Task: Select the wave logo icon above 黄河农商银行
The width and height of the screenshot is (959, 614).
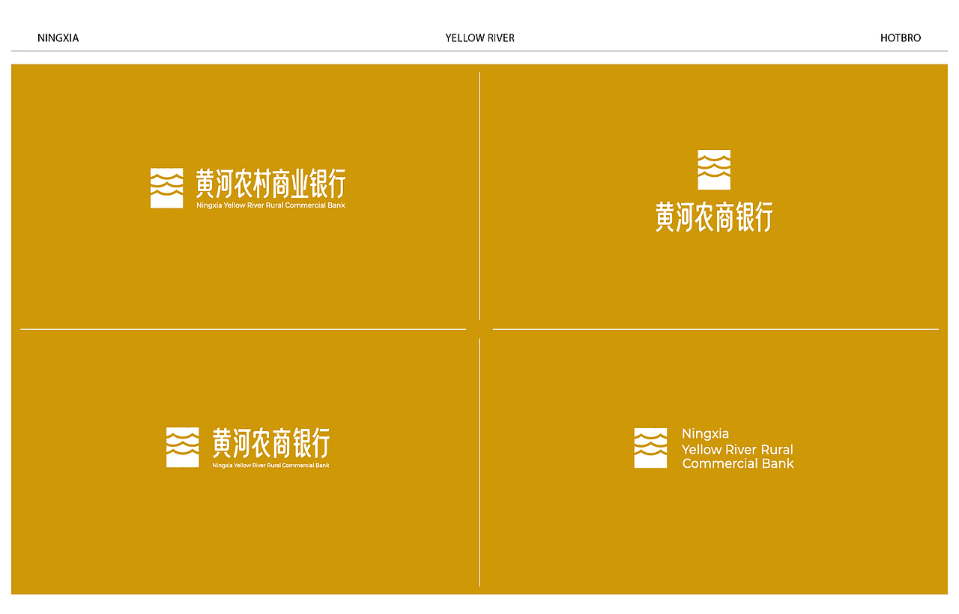Action: [714, 170]
